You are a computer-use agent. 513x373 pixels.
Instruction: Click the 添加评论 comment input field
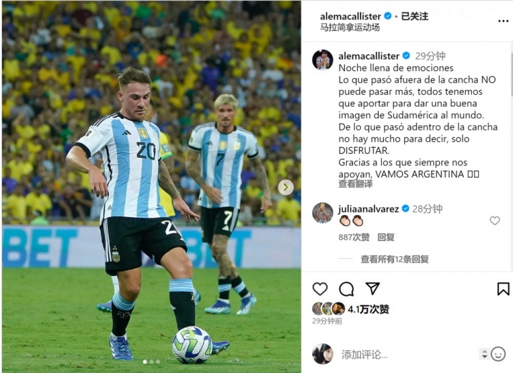tap(409, 355)
